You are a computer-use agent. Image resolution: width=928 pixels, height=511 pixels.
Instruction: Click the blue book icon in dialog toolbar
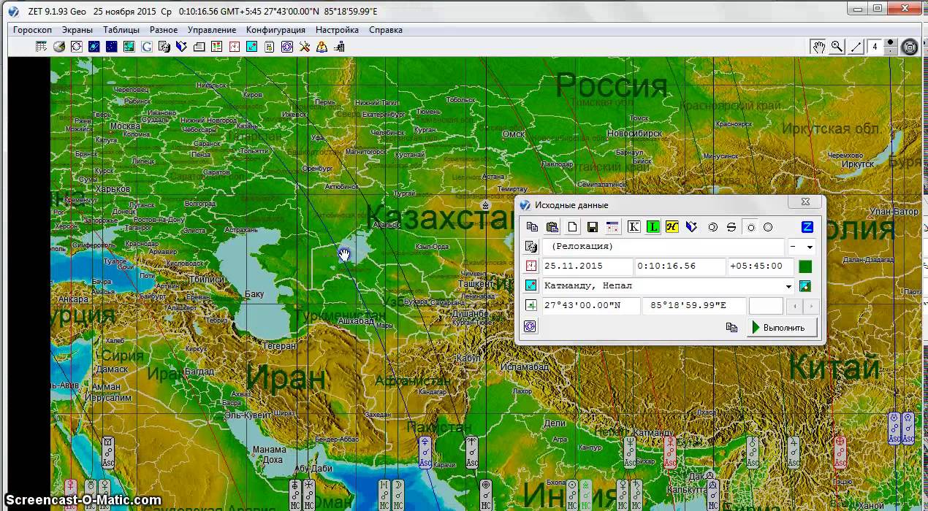691,227
